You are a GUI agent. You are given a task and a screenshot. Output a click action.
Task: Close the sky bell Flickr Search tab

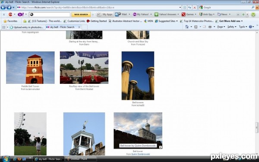(x=79, y=27)
